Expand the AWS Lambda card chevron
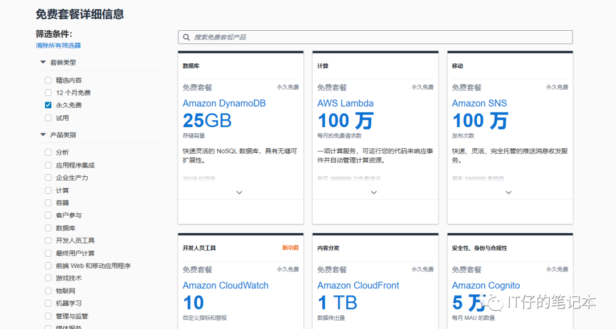This screenshot has width=616, height=329. pyautogui.click(x=374, y=193)
